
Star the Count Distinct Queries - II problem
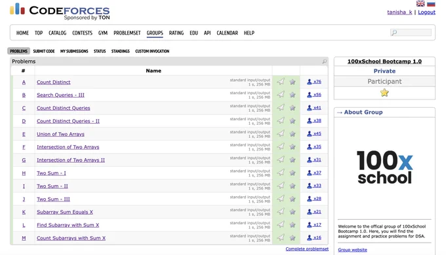pyautogui.click(x=293, y=121)
